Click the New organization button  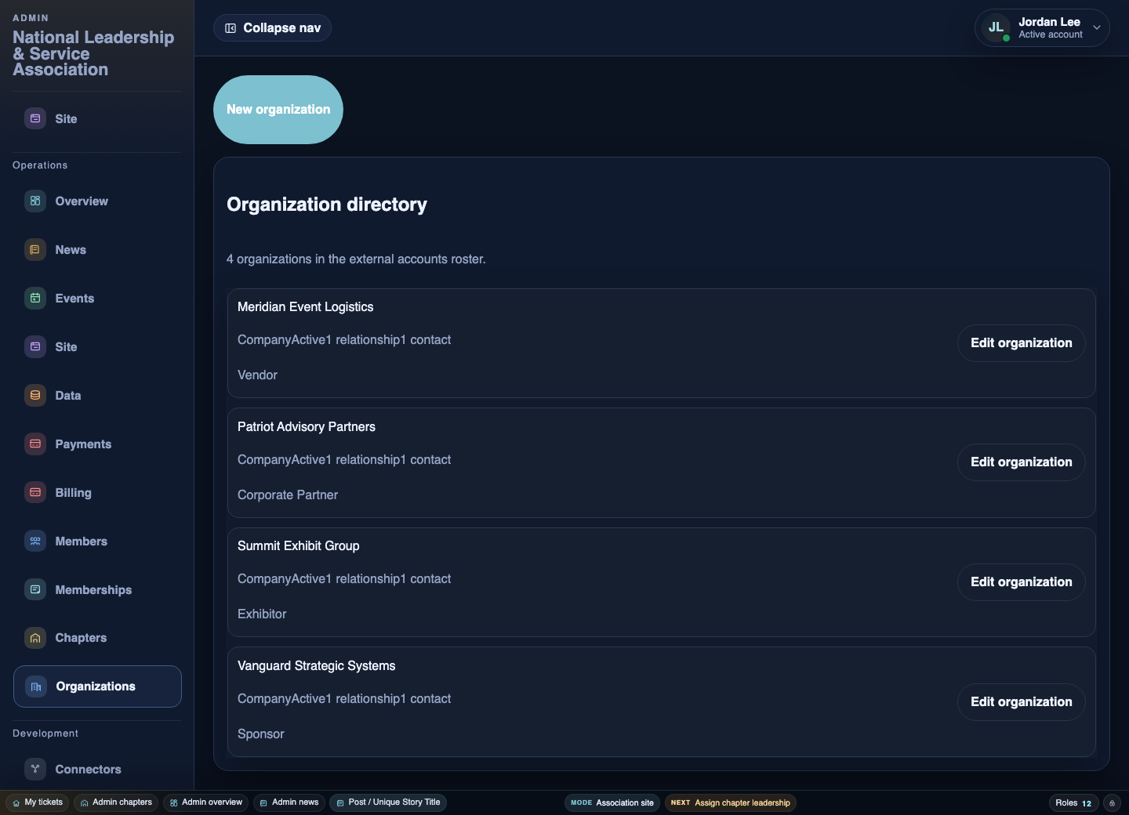click(x=278, y=110)
